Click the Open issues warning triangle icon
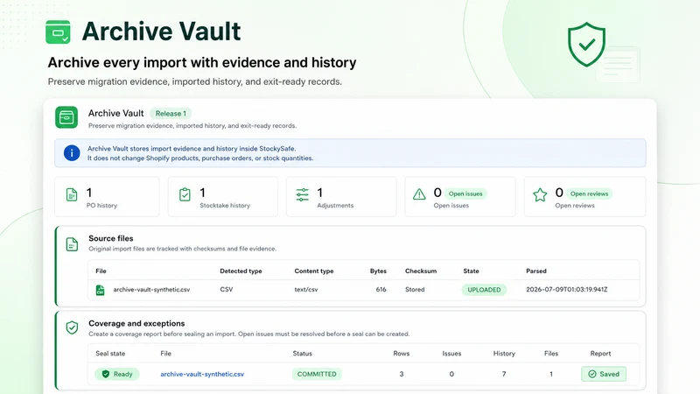This screenshot has height=394, width=700. [419, 194]
